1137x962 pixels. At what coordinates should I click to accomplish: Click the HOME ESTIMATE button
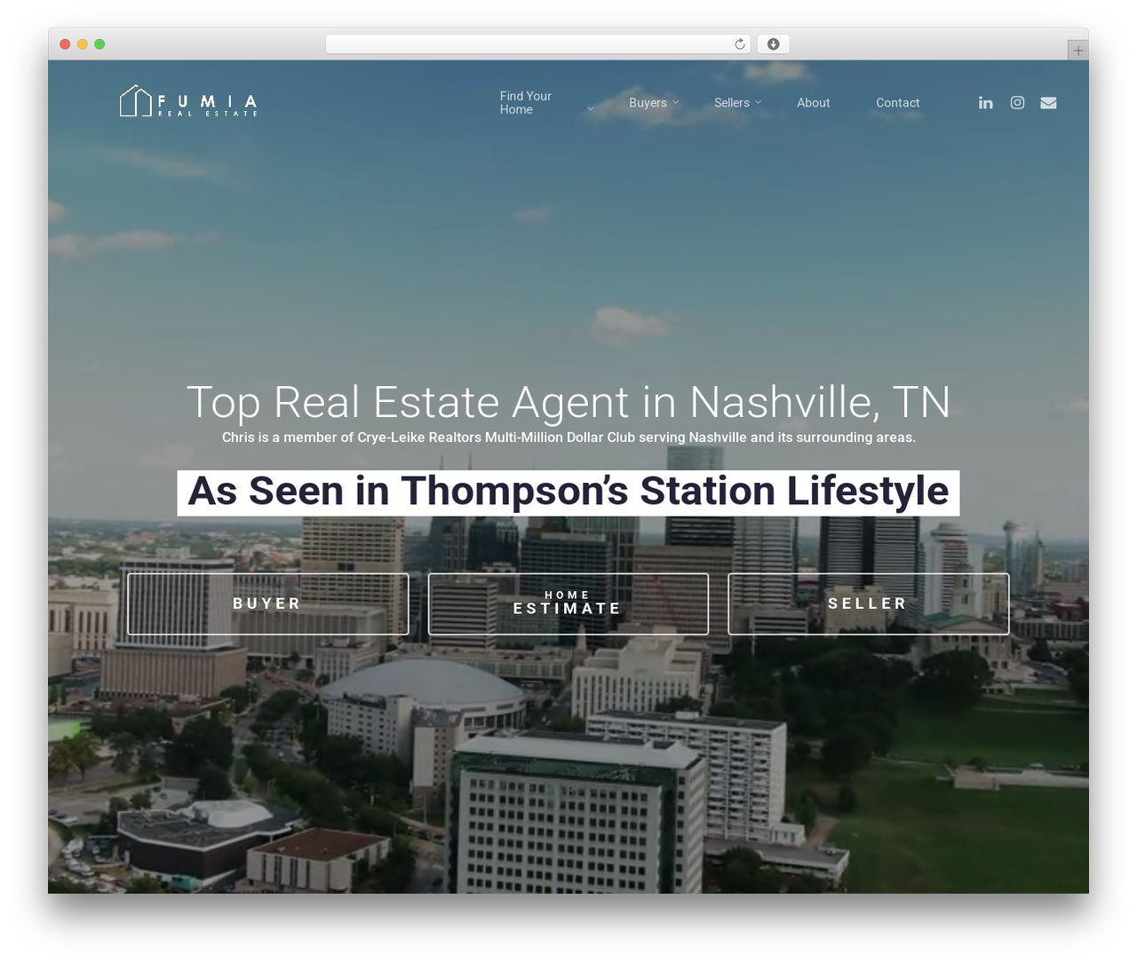[568, 603]
